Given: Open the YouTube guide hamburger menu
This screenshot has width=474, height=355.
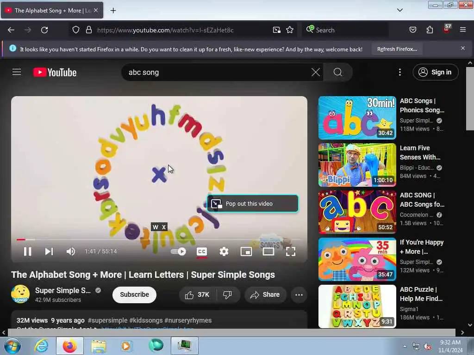Looking at the screenshot, I should 17,72.
